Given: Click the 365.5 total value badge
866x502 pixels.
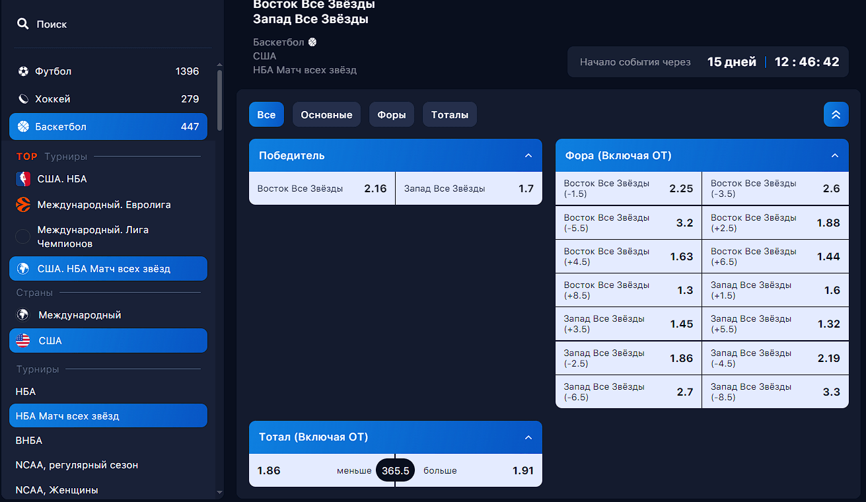Looking at the screenshot, I should click(x=395, y=470).
